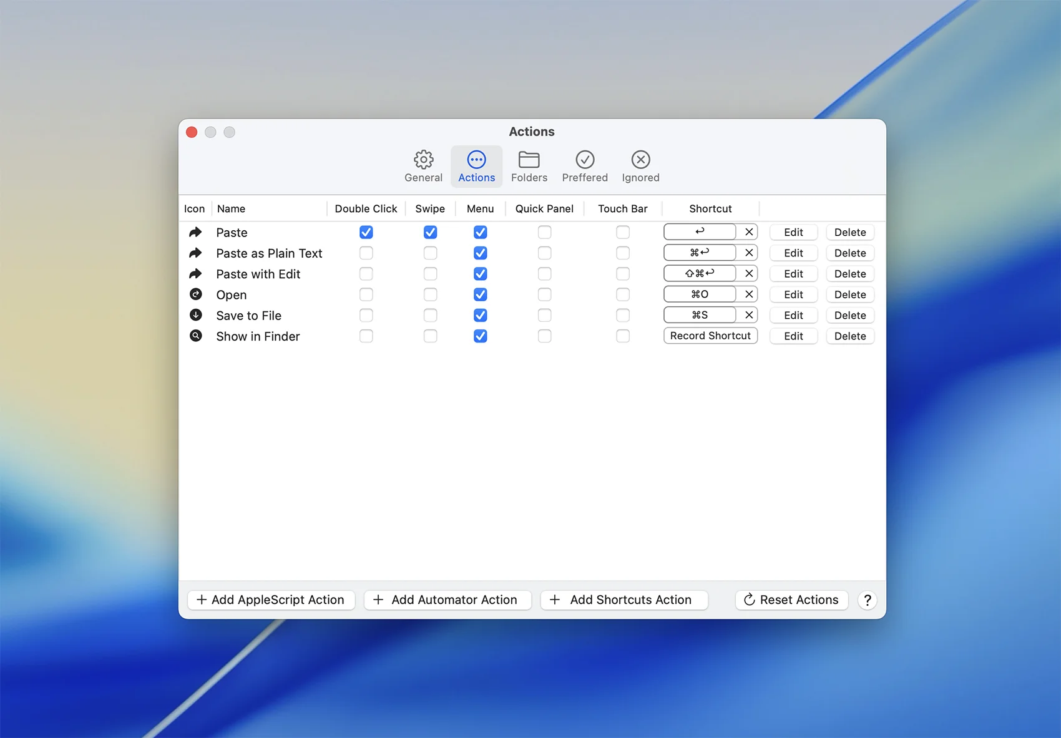This screenshot has height=738, width=1061.
Task: Enable Quick Panel for Open action
Action: pos(544,294)
